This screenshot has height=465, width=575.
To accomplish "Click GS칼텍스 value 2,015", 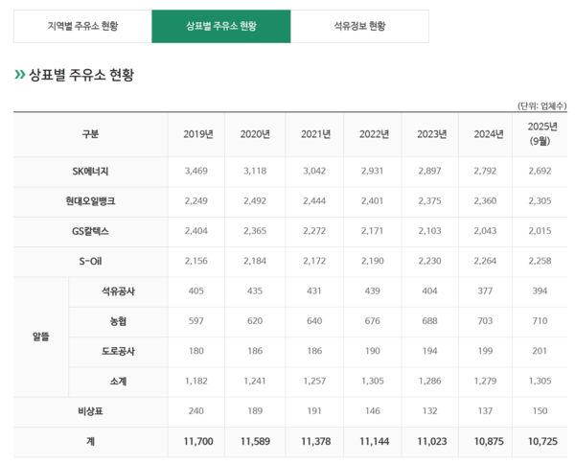I will [x=540, y=231].
